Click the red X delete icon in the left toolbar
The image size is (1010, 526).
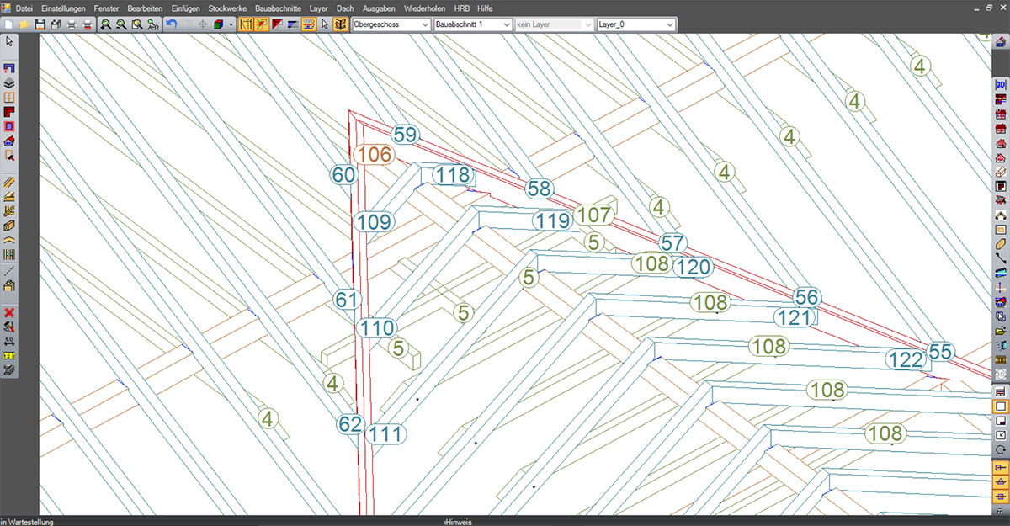coord(9,312)
